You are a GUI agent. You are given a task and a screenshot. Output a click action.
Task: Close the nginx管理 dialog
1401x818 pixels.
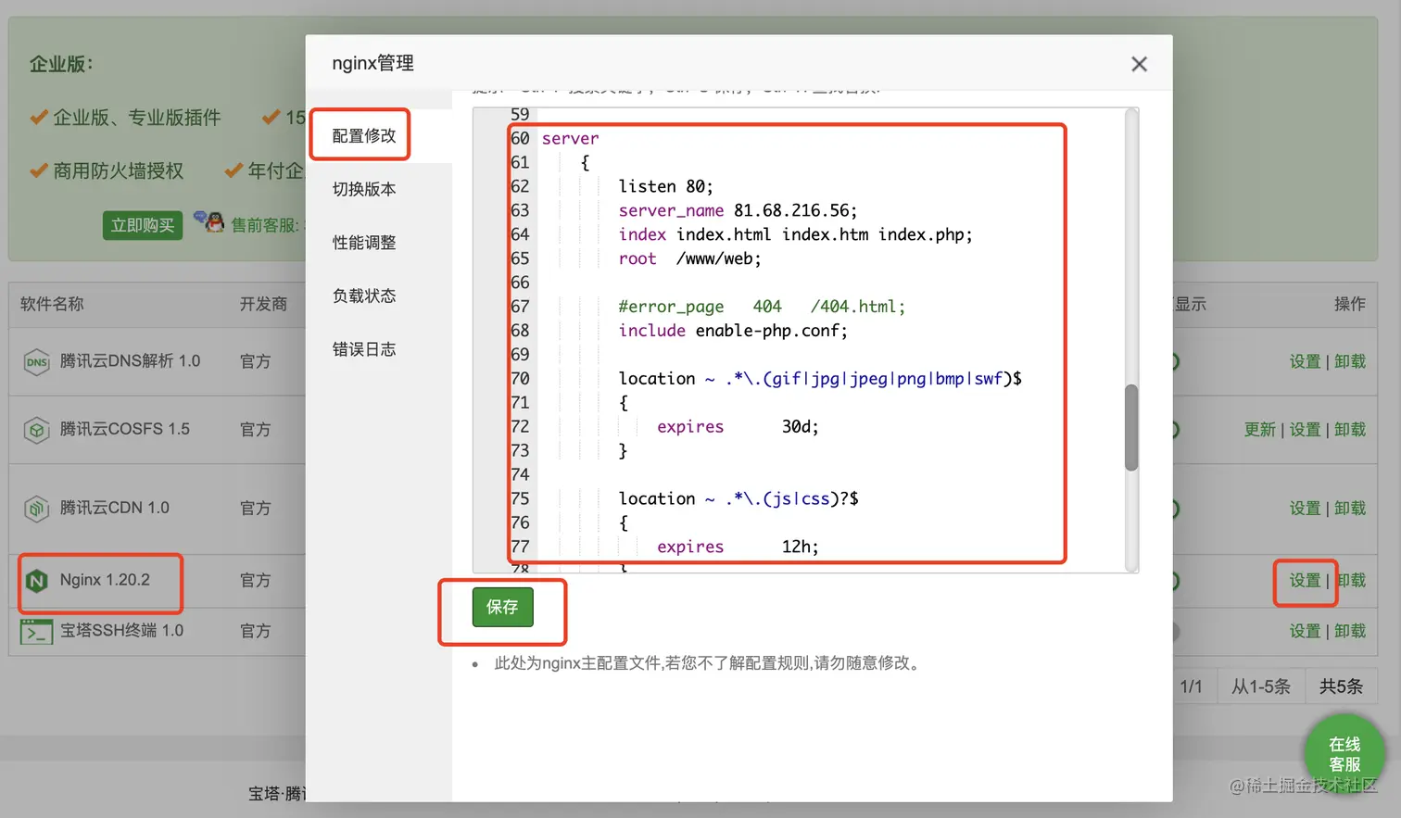coord(1139,64)
